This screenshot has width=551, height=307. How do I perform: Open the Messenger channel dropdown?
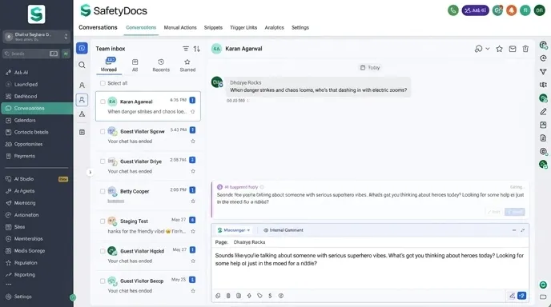tap(234, 230)
